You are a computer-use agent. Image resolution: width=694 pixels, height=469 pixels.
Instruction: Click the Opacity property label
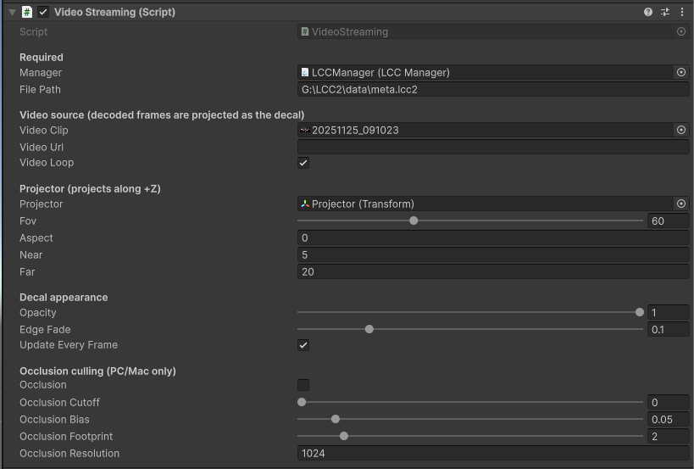click(37, 312)
